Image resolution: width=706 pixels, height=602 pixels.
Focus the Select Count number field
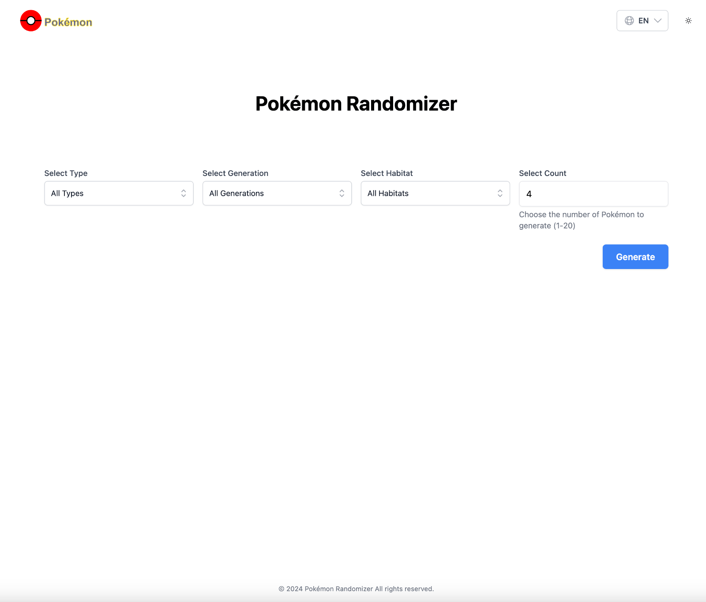click(x=593, y=194)
